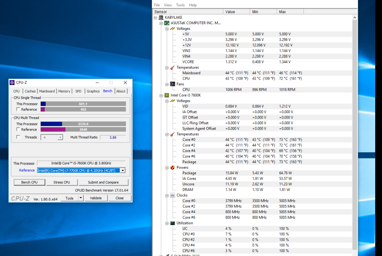Click the HWMonitor scrollbar up arrow

[x=355, y=18]
